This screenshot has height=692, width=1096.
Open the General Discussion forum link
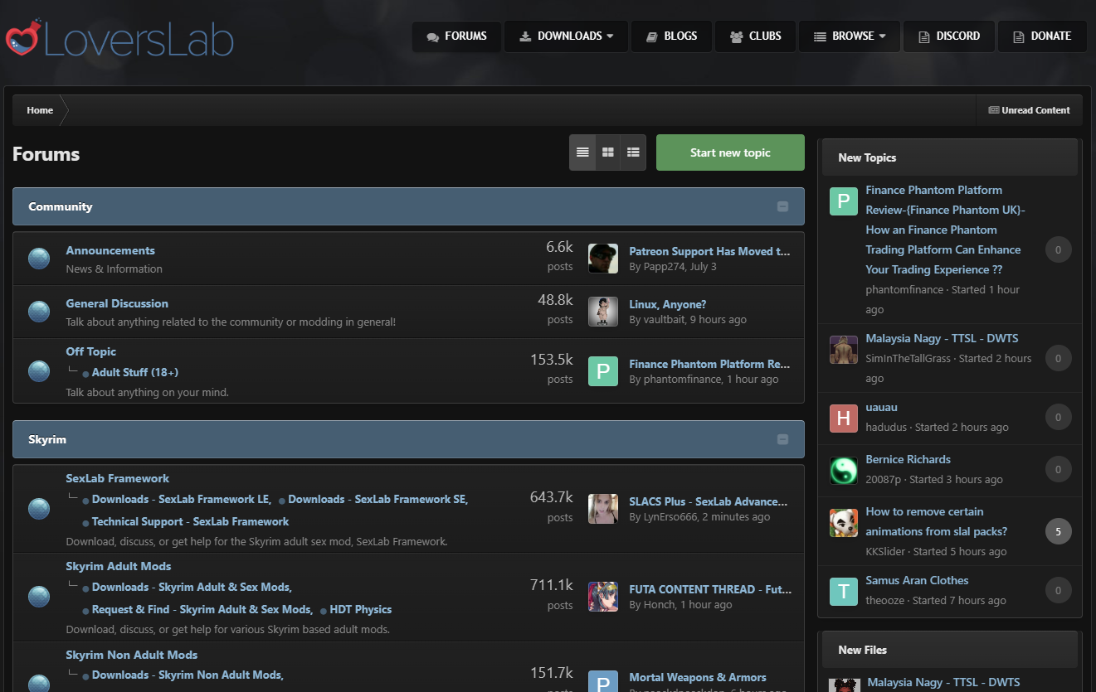click(117, 303)
